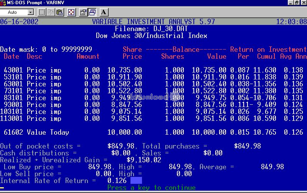
Task: Click the 'Low Buy price =' label
Action: [x=33, y=167]
